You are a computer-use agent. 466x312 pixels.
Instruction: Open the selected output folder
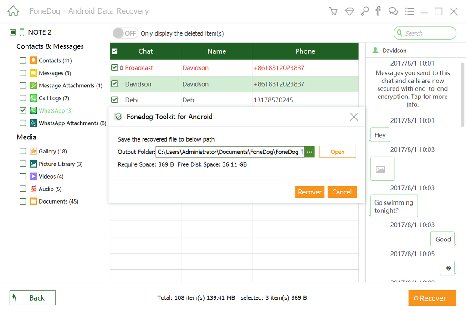(337, 151)
